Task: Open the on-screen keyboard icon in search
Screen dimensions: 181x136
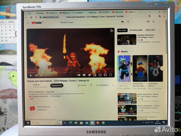Action: pyautogui.click(x=123, y=22)
